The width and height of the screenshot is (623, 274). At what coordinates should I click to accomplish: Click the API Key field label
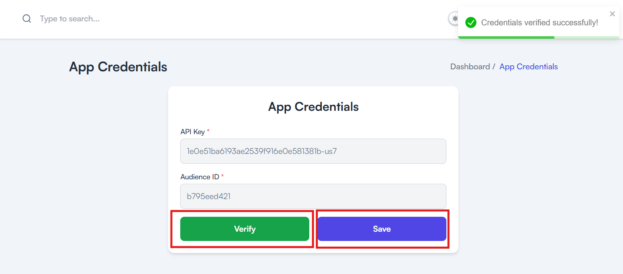click(193, 132)
